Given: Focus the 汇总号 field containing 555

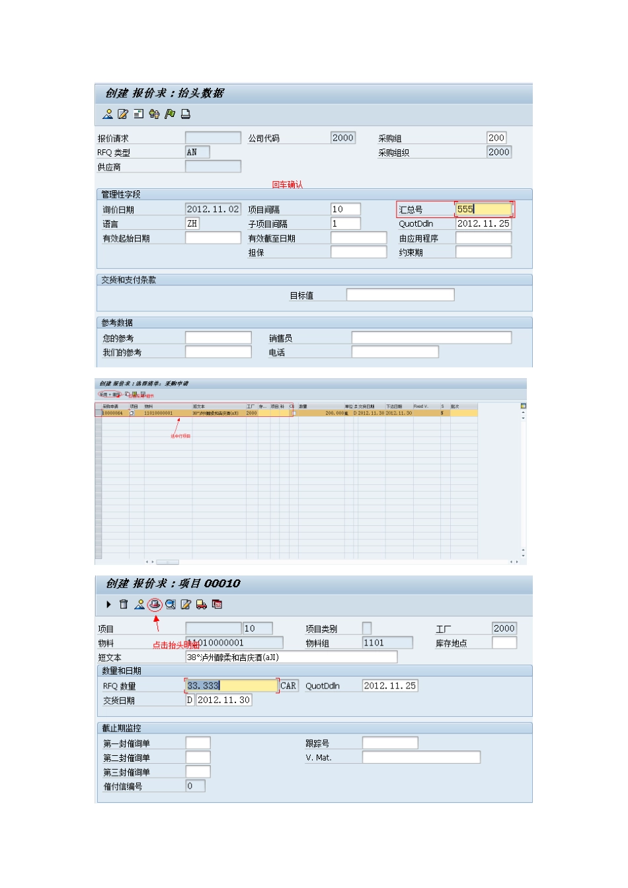Looking at the screenshot, I should point(484,209).
